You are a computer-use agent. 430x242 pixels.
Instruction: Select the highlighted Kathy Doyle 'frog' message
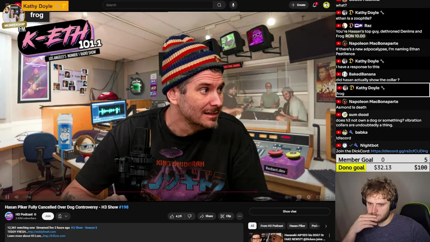pyautogui.click(x=383, y=90)
